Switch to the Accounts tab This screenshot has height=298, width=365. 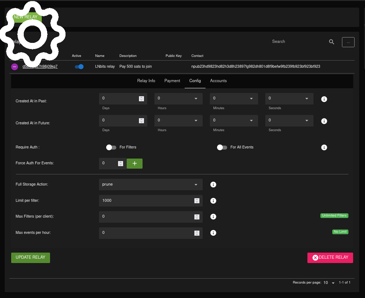pos(218,81)
